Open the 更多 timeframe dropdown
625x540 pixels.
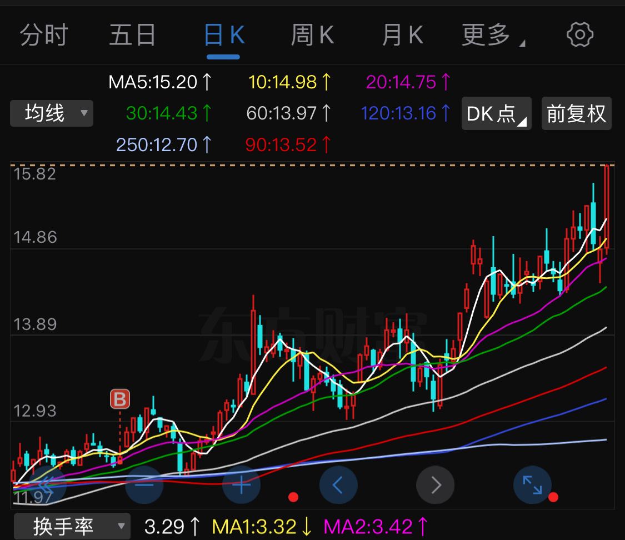click(x=493, y=35)
